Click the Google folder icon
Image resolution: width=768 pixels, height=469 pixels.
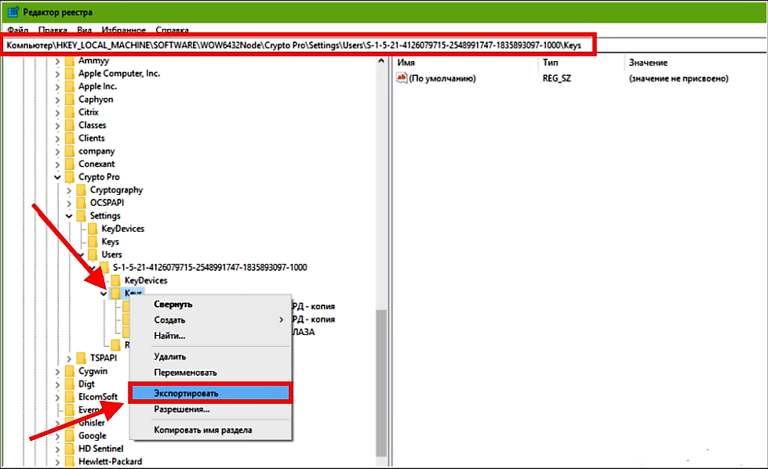pos(69,435)
